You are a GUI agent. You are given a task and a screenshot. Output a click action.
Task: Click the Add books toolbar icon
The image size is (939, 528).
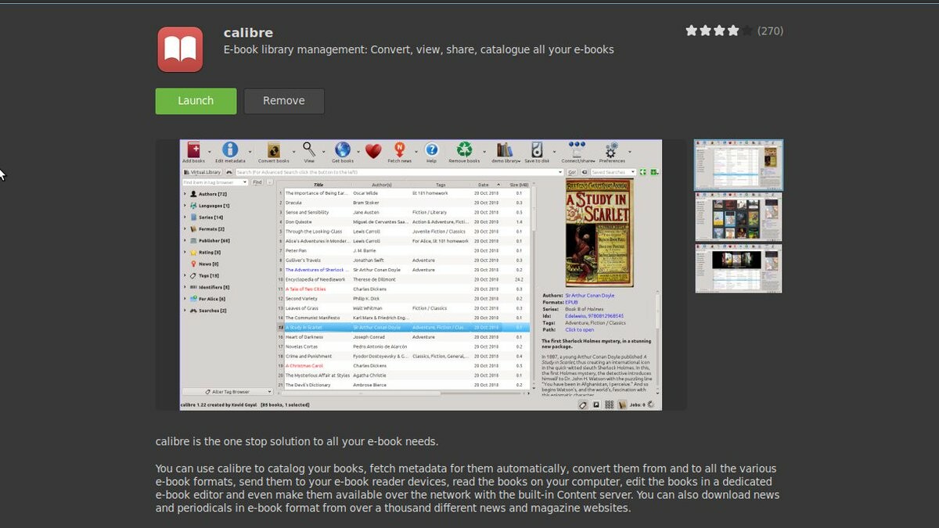pos(193,150)
